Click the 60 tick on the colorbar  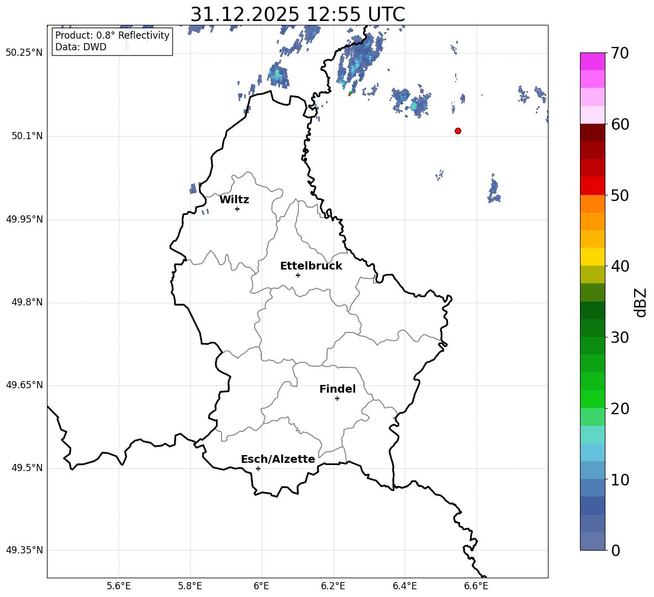click(x=620, y=124)
